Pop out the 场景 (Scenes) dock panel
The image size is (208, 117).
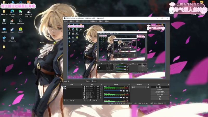[81, 84]
